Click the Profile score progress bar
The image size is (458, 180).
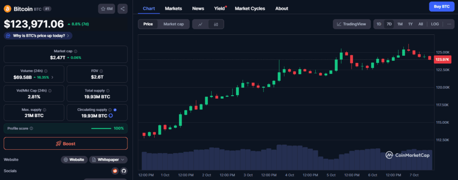click(101, 128)
